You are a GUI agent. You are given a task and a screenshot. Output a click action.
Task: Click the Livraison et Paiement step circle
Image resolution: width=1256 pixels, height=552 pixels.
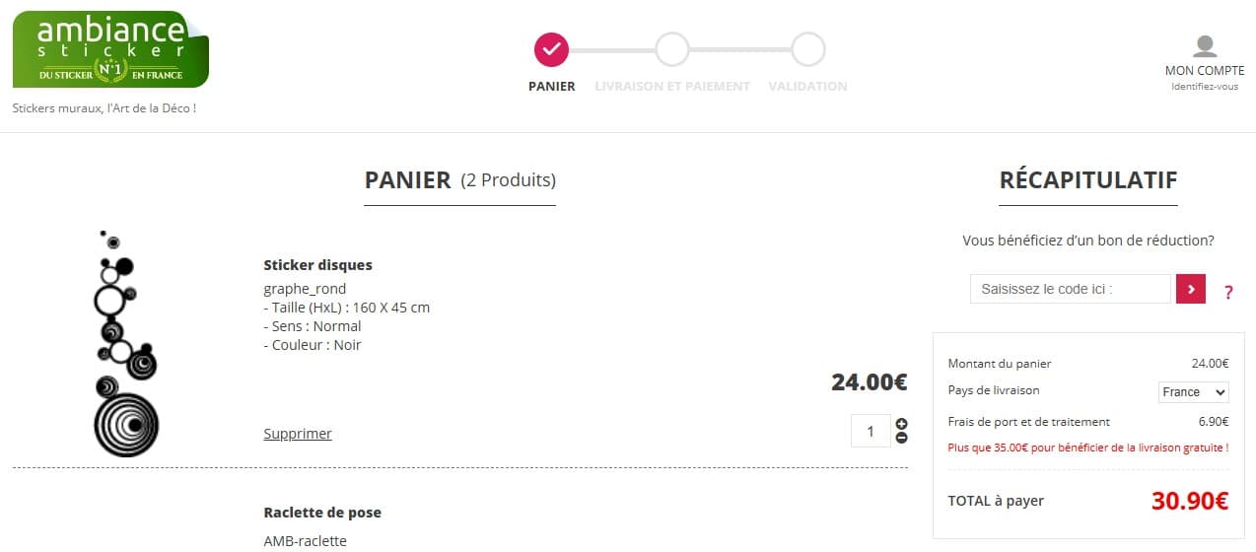click(x=671, y=48)
